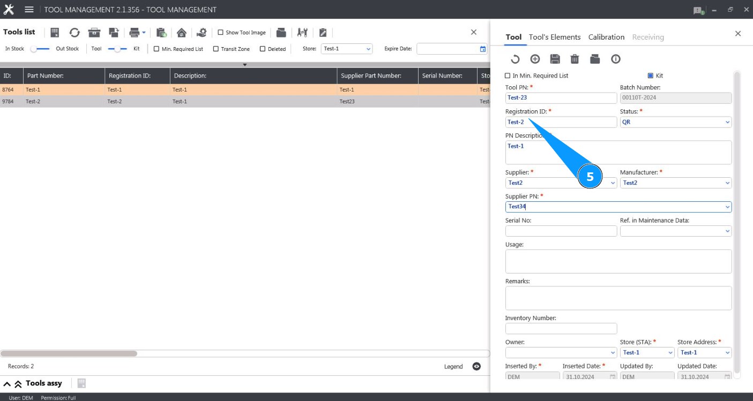Click the double chevron beside Tools assy
753x401 pixels.
[x=18, y=384]
